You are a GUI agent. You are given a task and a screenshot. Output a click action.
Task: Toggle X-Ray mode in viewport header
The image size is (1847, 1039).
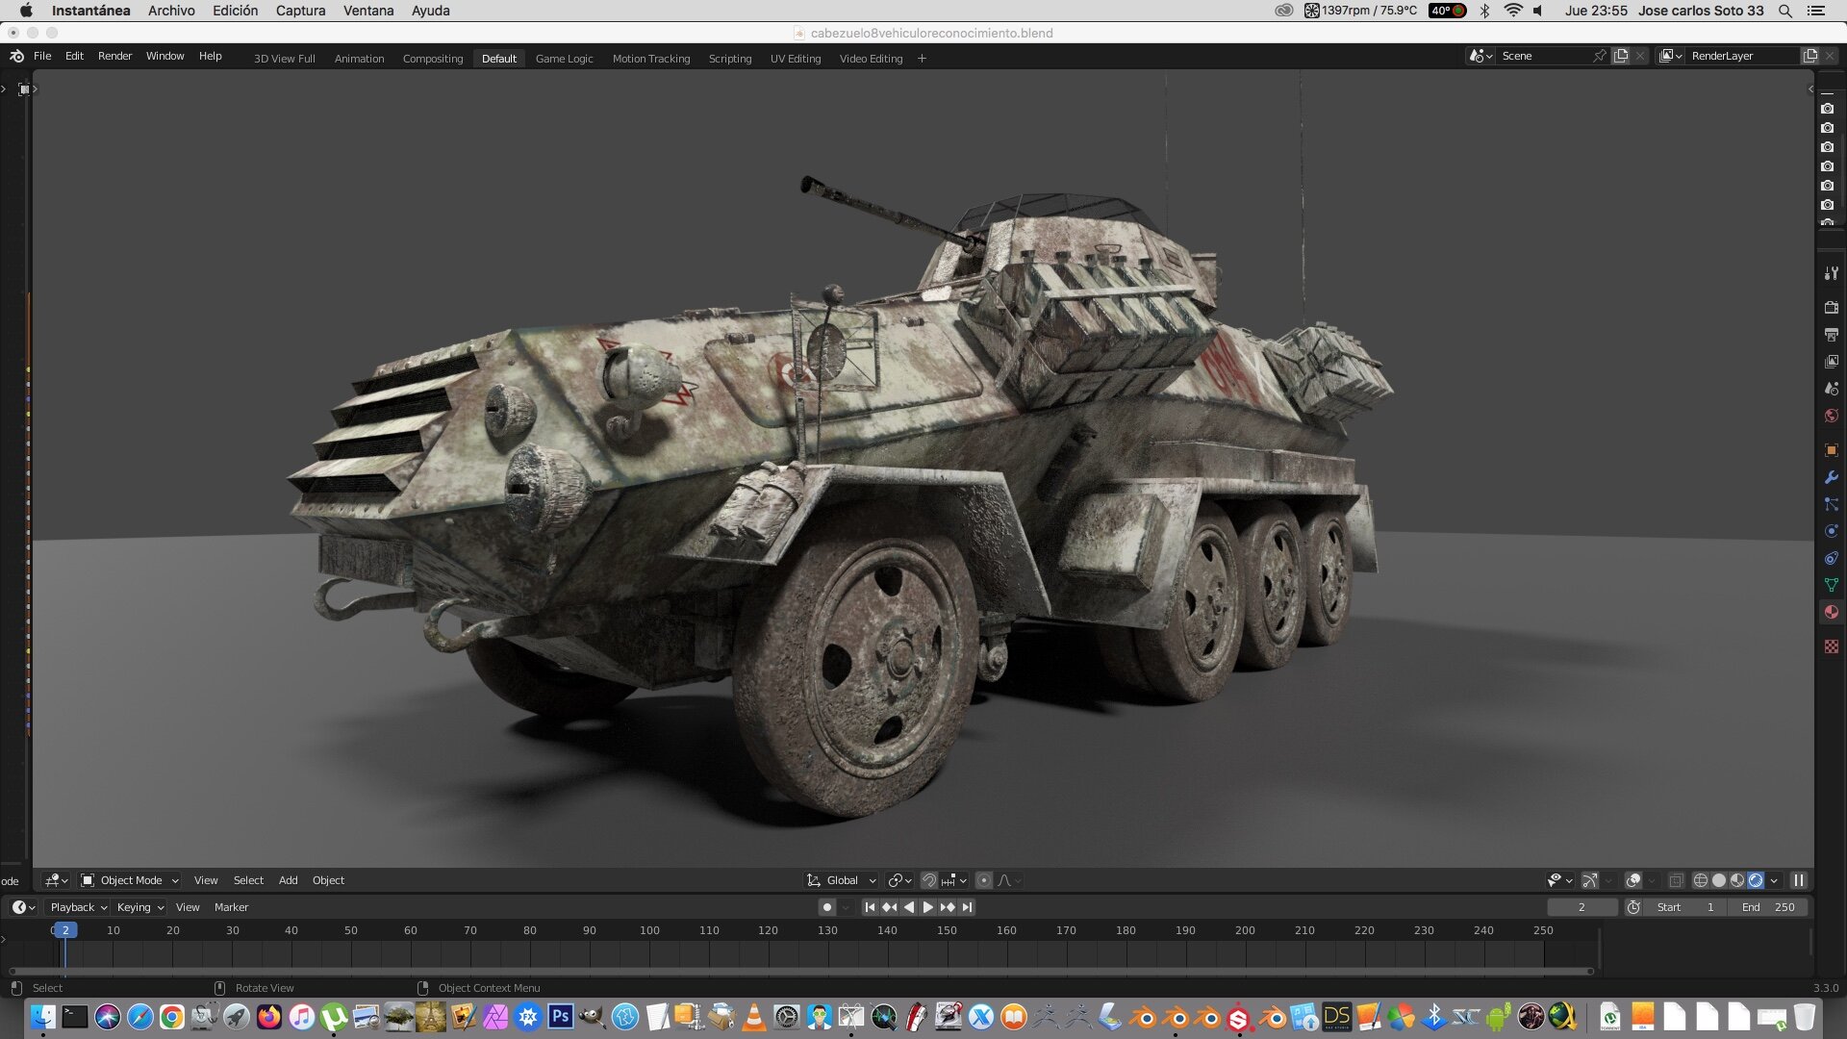coord(1676,880)
